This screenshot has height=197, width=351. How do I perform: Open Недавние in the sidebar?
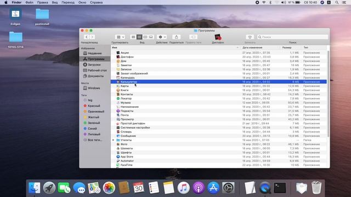coord(94,53)
